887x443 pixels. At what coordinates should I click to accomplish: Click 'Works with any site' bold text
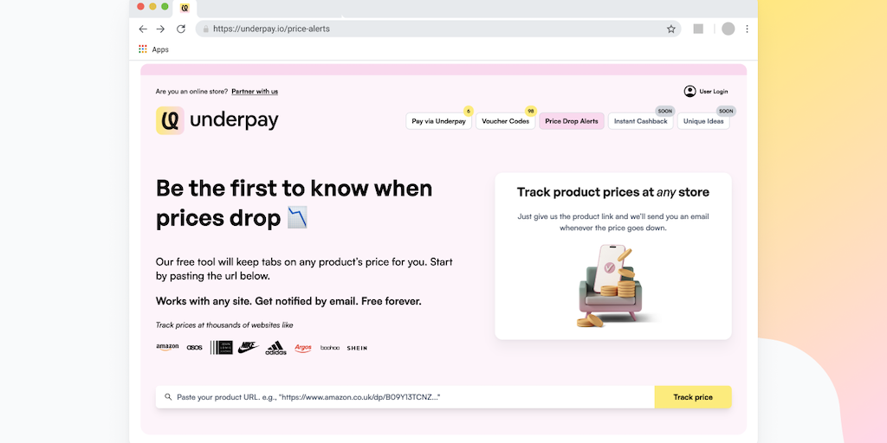pos(288,301)
